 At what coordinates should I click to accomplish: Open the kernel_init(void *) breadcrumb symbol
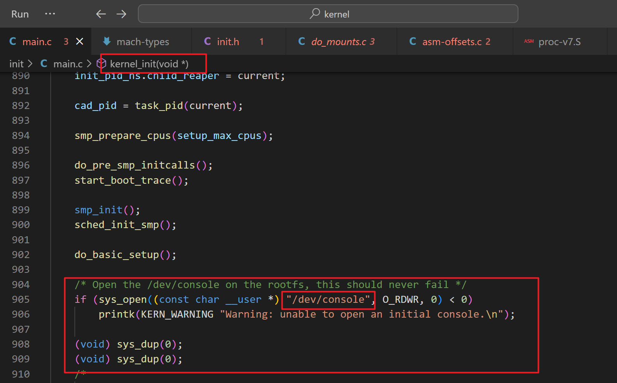[x=149, y=64]
